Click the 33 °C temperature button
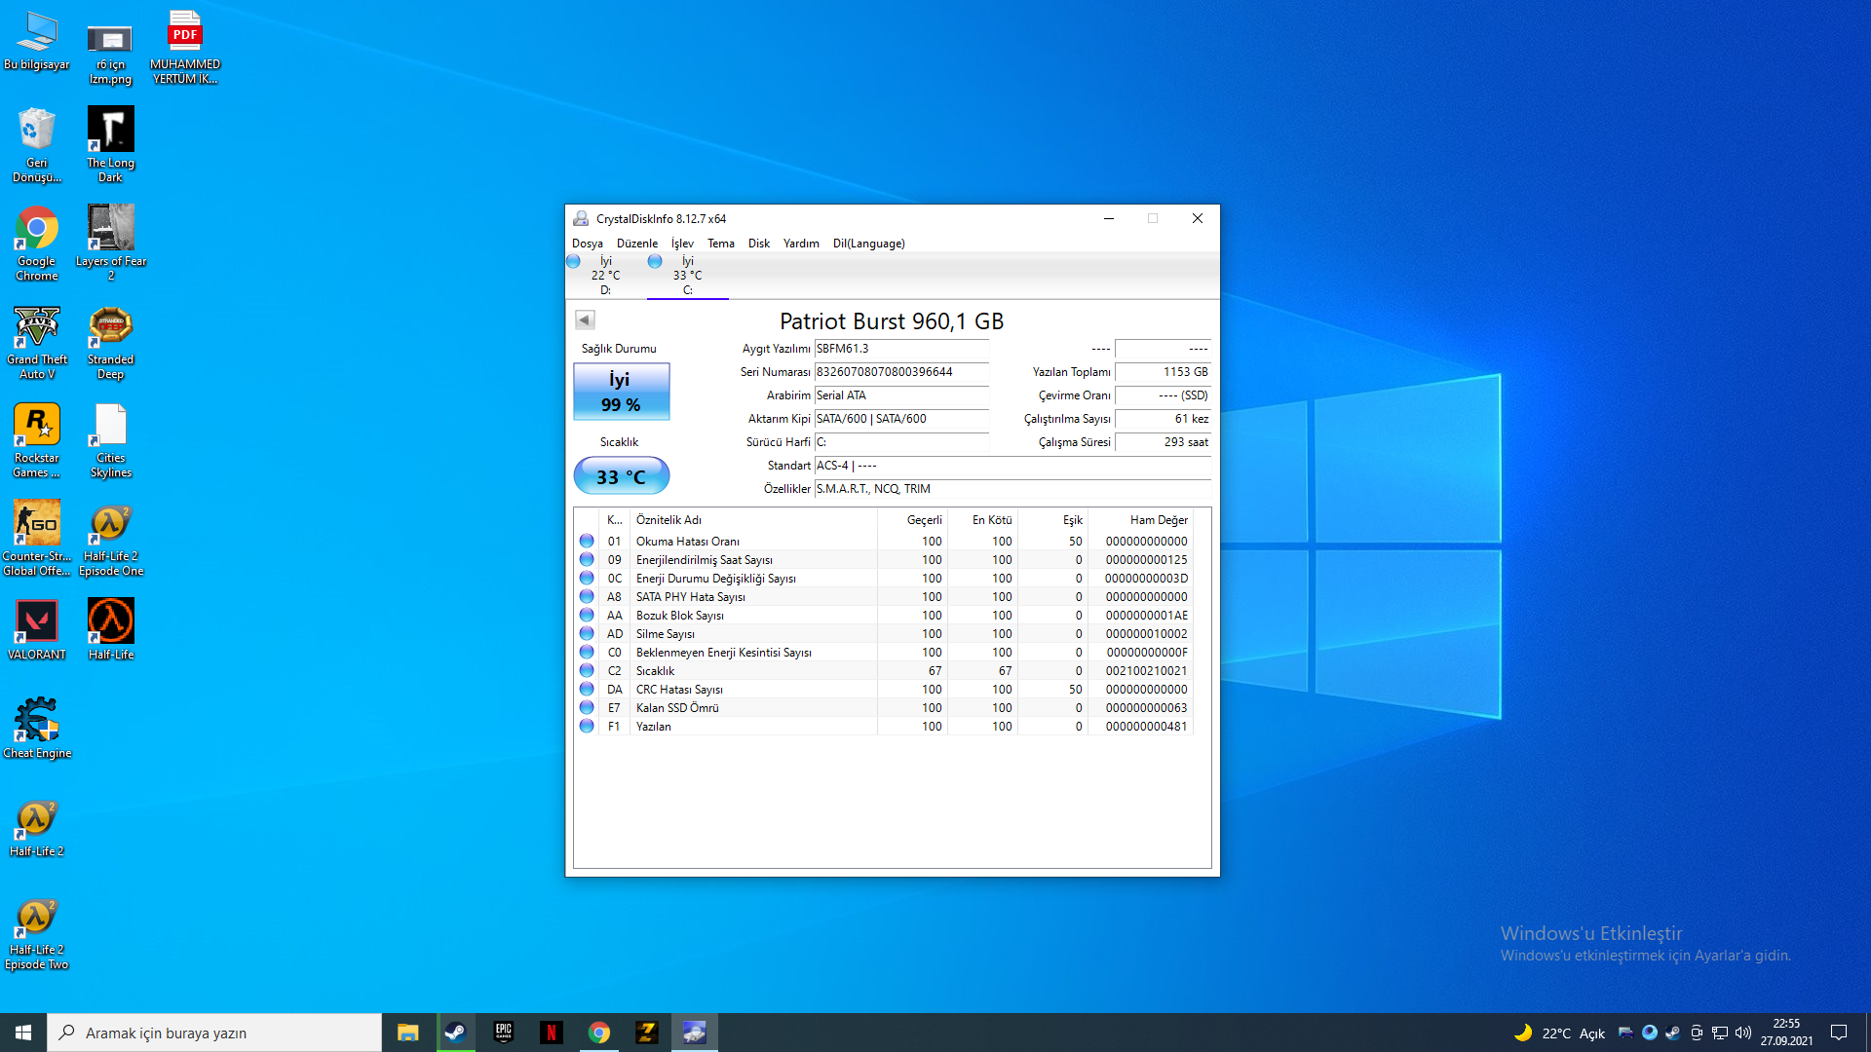The width and height of the screenshot is (1871, 1052). click(622, 476)
